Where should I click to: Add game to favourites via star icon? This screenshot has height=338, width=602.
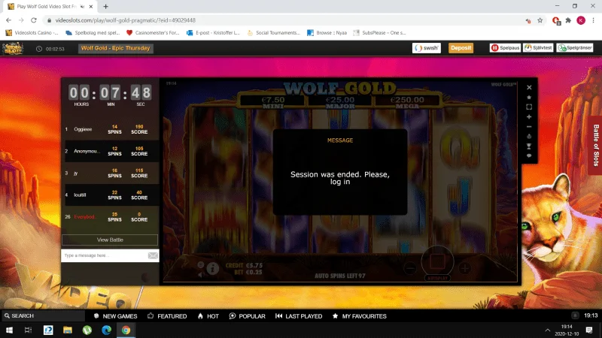[529, 98]
